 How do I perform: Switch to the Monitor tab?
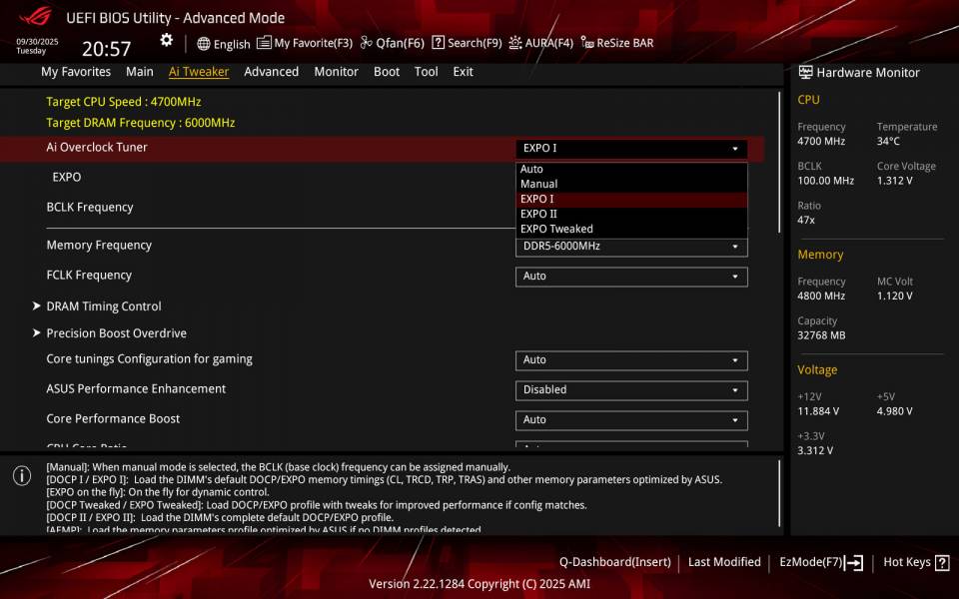tap(336, 71)
